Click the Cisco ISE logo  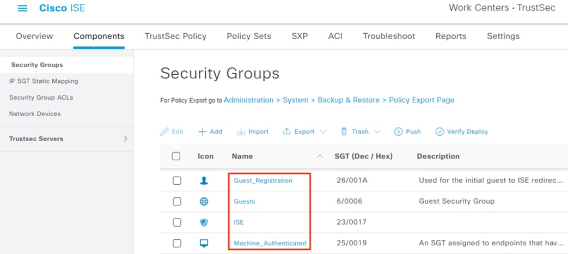tap(62, 8)
